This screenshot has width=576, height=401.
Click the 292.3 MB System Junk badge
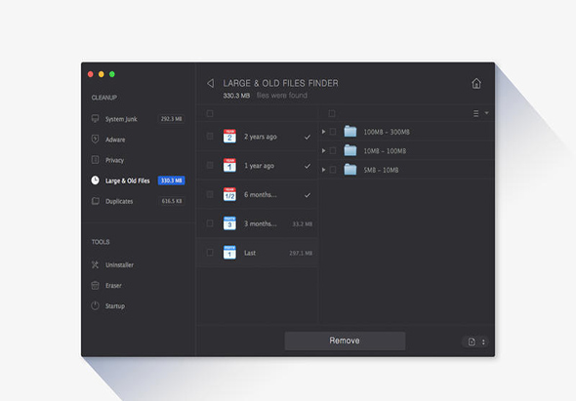click(x=171, y=119)
